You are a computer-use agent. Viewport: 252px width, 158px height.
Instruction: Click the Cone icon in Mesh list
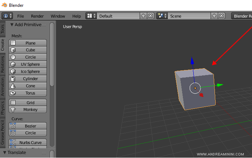pyautogui.click(x=13, y=86)
